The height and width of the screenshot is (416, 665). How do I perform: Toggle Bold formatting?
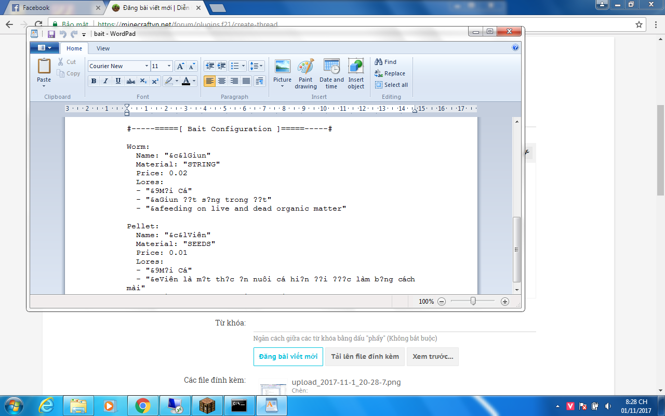point(94,81)
